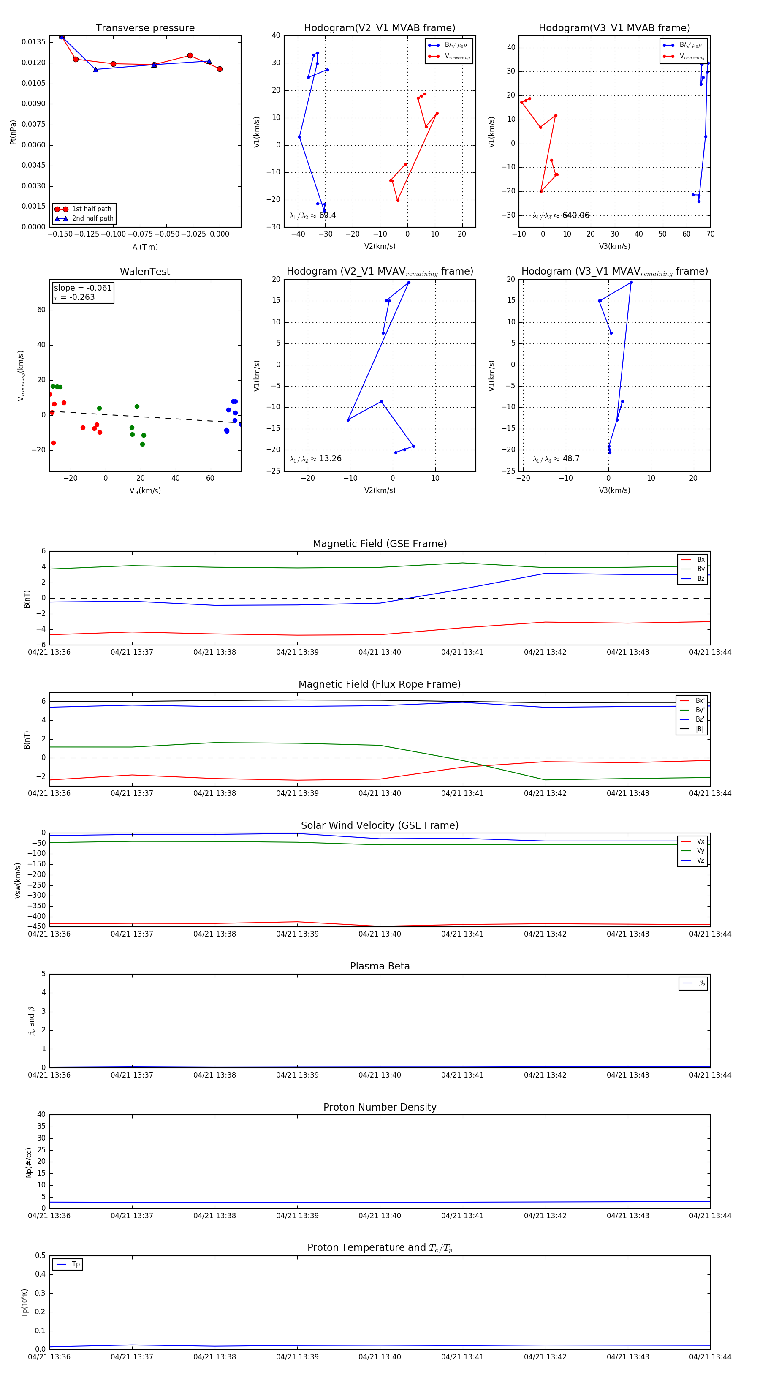Viewport: 760px width, 1394px height.
Task: Click the 'By' legend entry in GSE plot
Action: point(693,569)
